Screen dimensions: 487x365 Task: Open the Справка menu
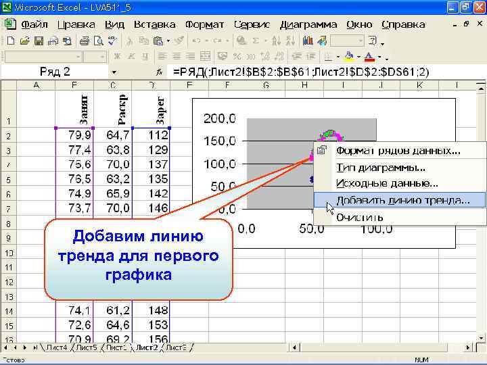tap(403, 24)
